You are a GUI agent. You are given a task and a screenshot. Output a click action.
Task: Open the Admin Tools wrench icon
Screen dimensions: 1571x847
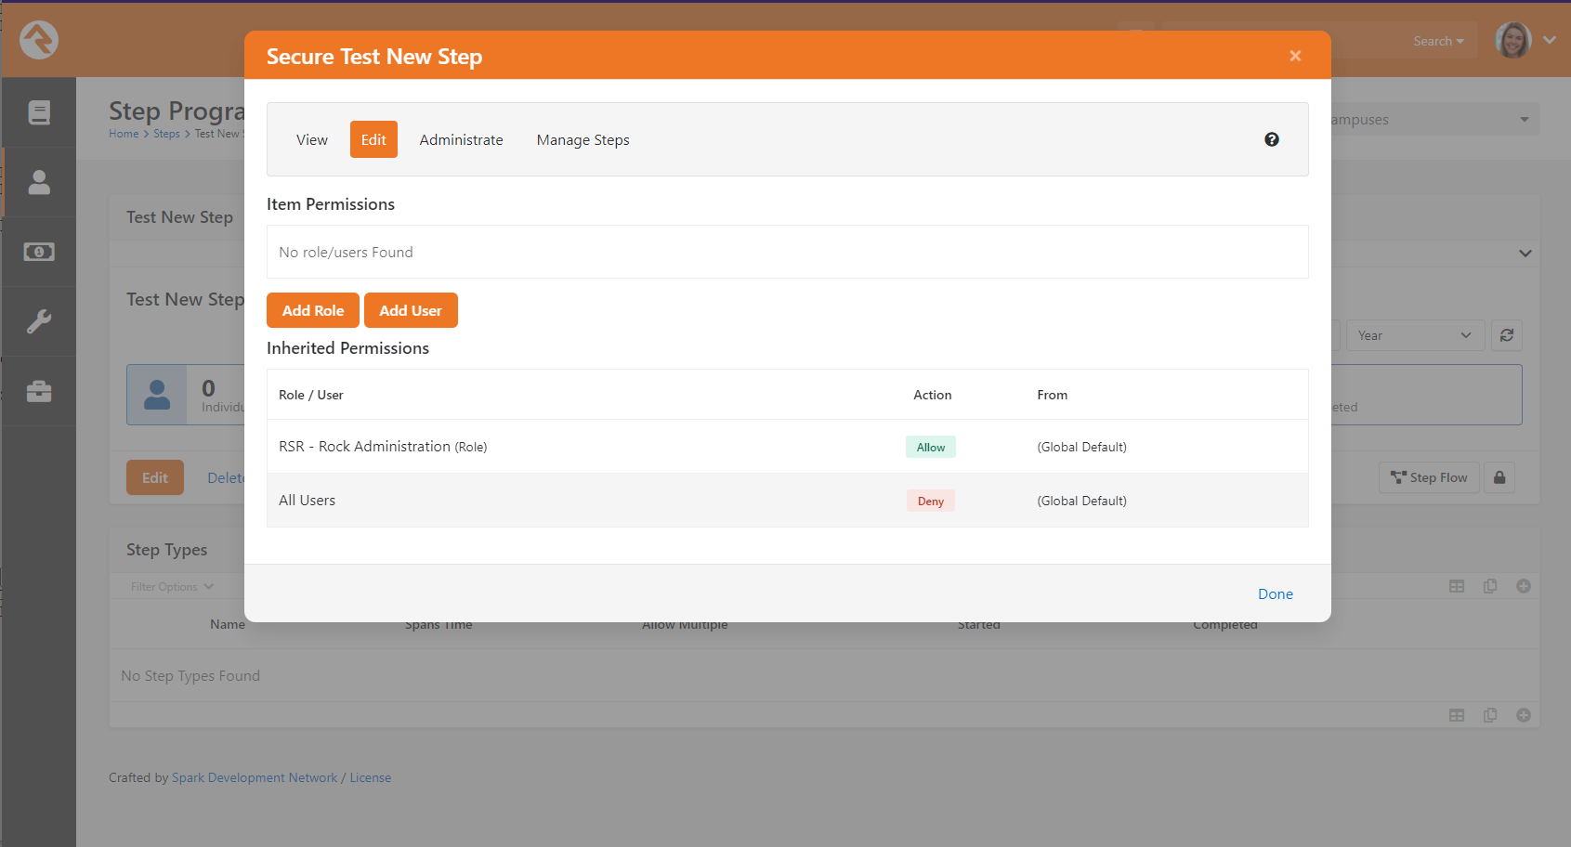(39, 321)
